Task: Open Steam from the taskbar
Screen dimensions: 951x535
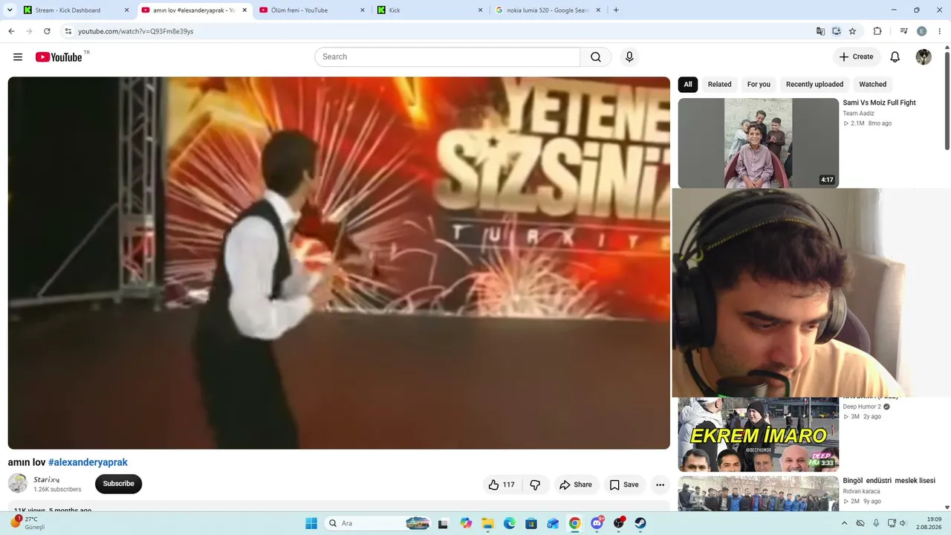Action: point(640,523)
